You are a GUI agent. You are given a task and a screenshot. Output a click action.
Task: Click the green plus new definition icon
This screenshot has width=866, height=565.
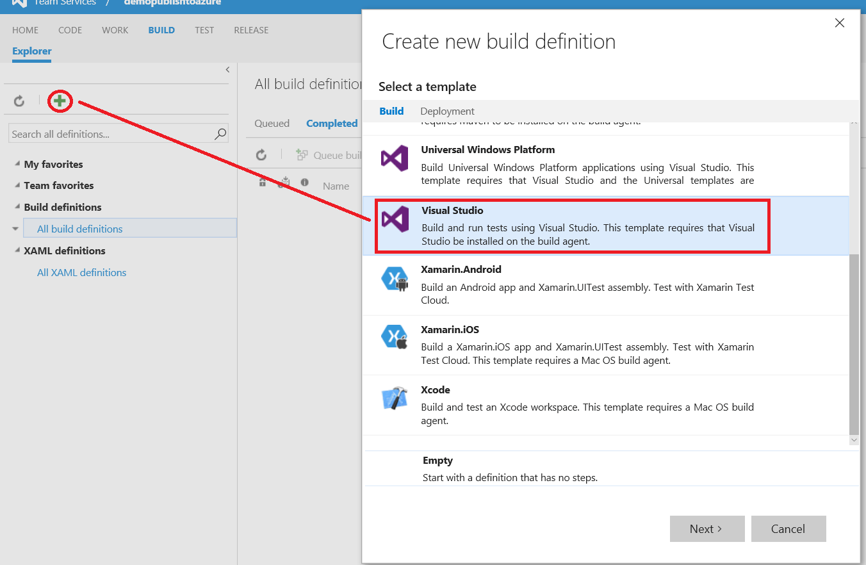tap(60, 101)
